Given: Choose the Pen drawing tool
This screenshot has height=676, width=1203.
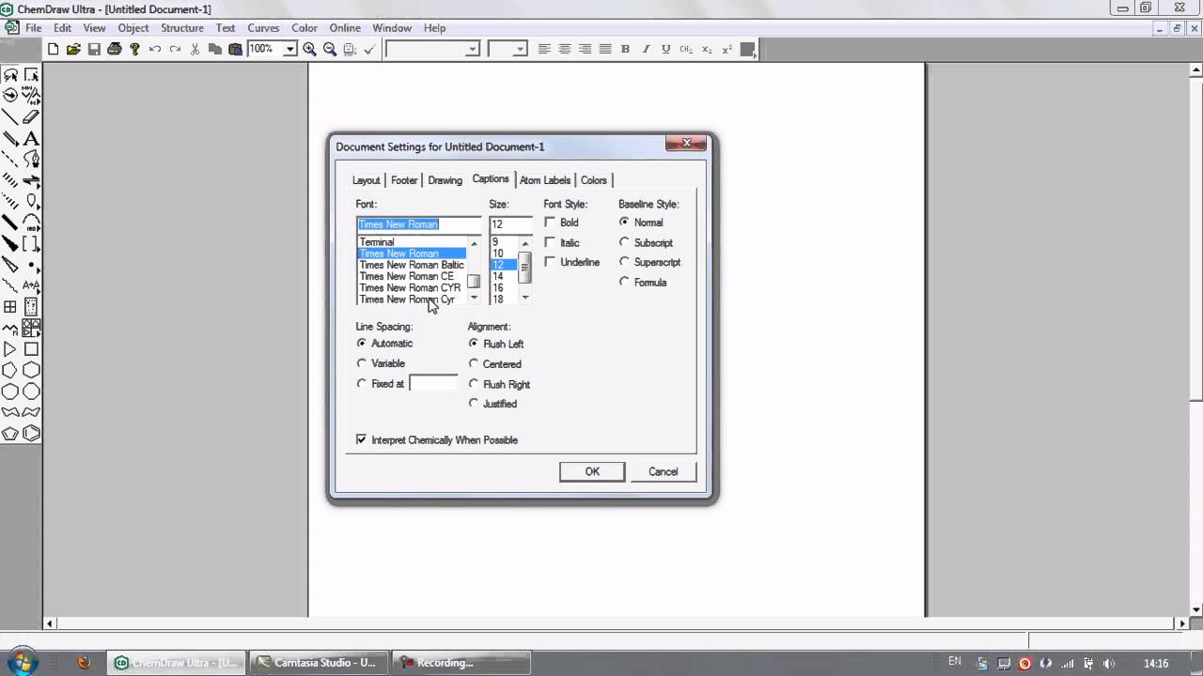Looking at the screenshot, I should point(31,160).
